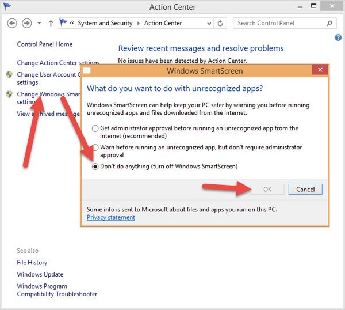The image size is (345, 310).
Task: Click the search magnifier icon
Action: pyautogui.click(x=329, y=23)
